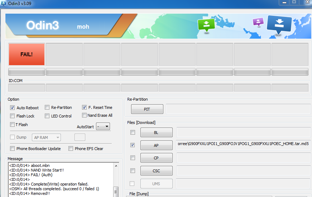Click the first progress bar under FAIL!
Image resolution: width=312 pixels, height=197 pixels.
pyautogui.click(x=27, y=72)
